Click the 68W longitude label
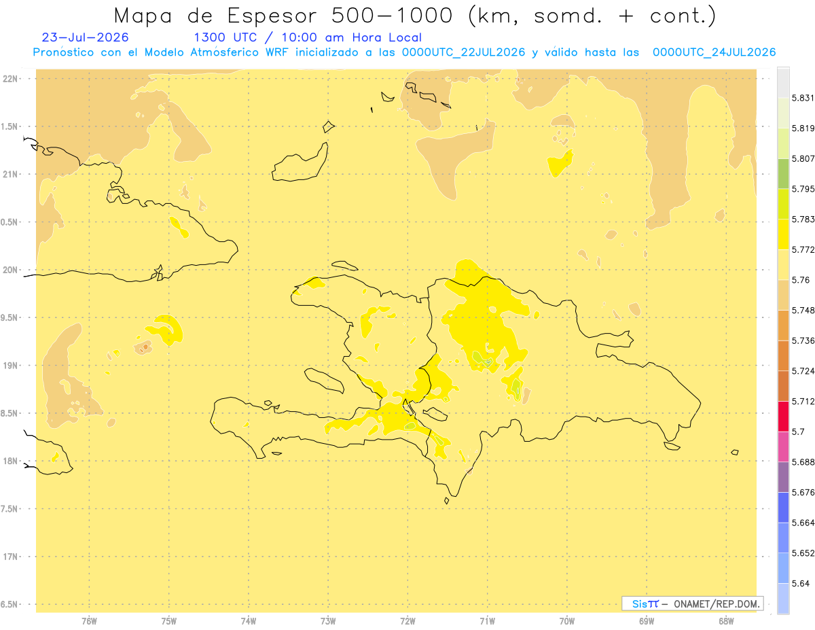 pyautogui.click(x=725, y=622)
